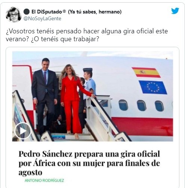Open the El DiSputado display name
185x188 pixels.
(47, 12)
